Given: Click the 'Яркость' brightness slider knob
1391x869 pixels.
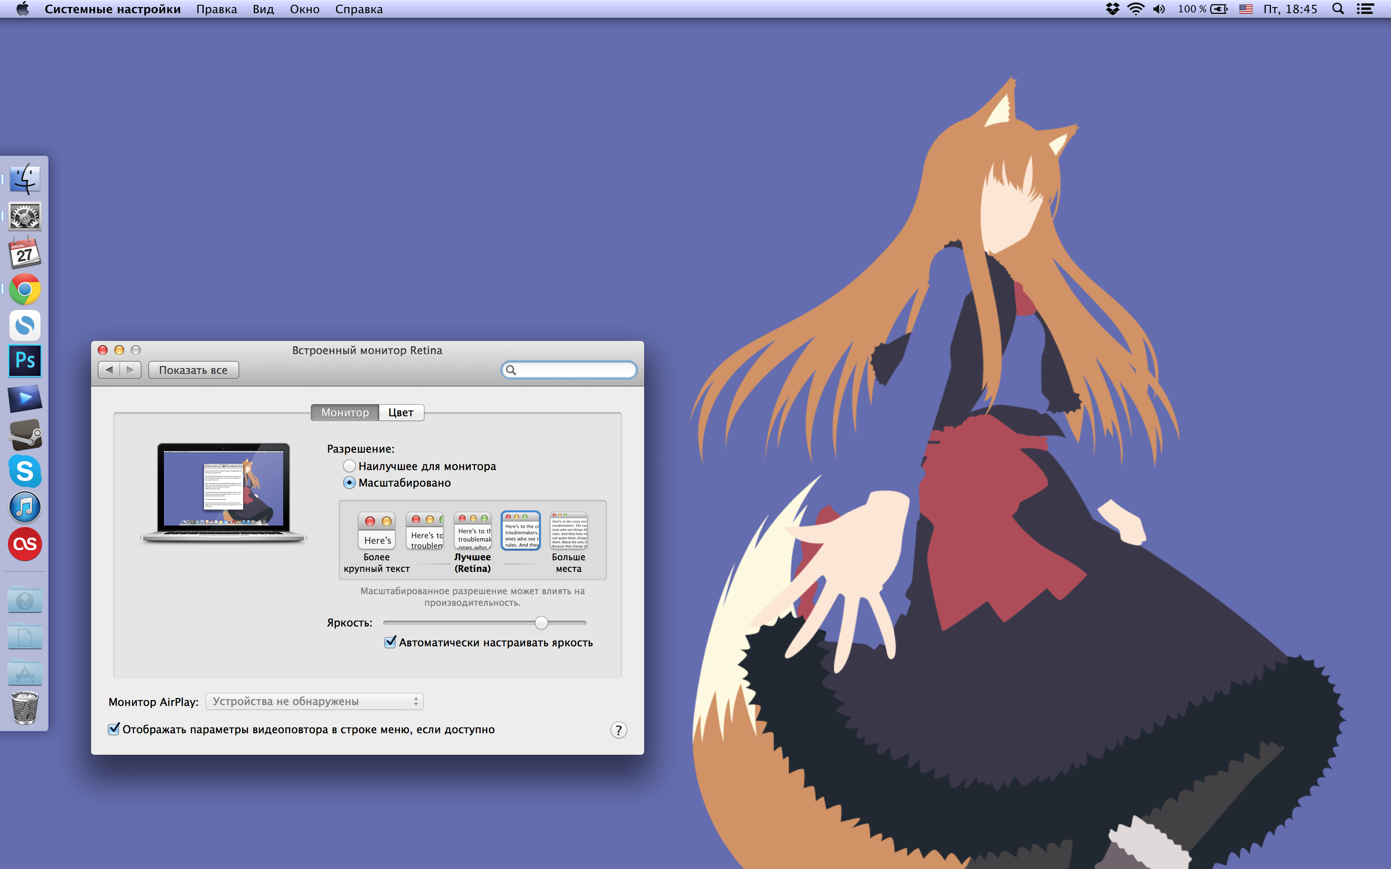Looking at the screenshot, I should (x=541, y=622).
